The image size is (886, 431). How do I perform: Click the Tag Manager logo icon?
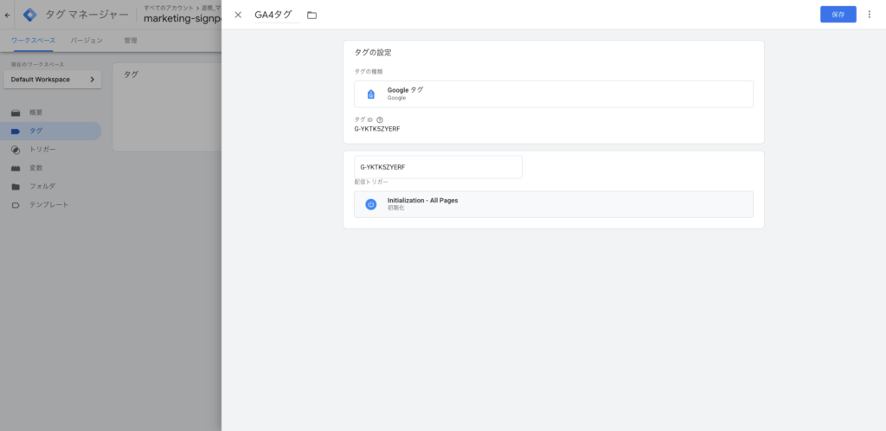point(30,16)
